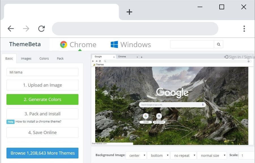Click the Windows logo icon

click(114, 45)
